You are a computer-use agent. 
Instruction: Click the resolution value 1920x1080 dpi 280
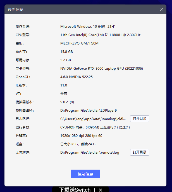[x=81, y=136]
